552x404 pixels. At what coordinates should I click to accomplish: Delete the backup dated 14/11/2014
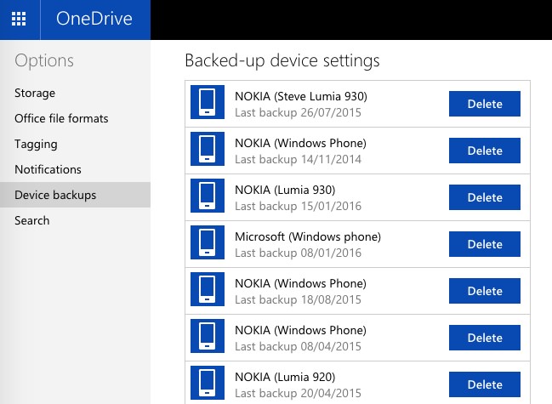pos(485,151)
